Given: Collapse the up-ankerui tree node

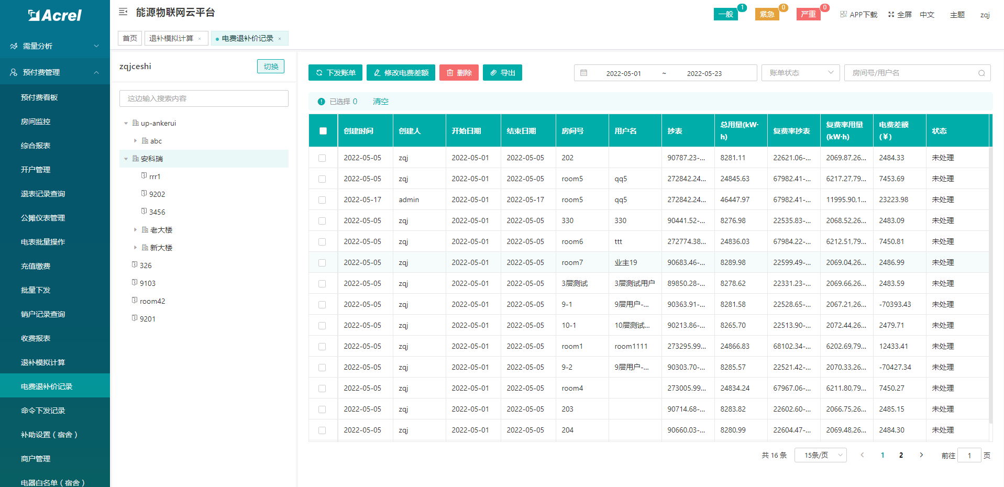Looking at the screenshot, I should 126,124.
